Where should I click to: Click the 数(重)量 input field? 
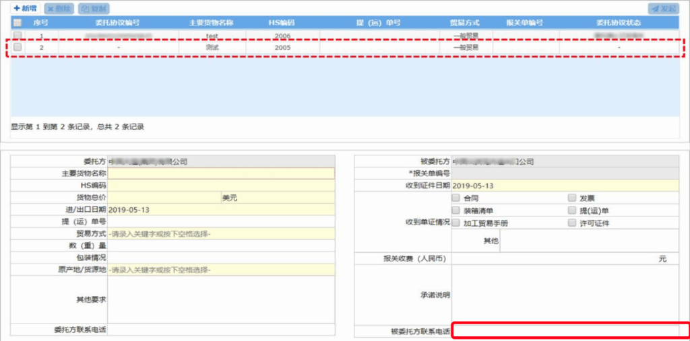pyautogui.click(x=221, y=245)
